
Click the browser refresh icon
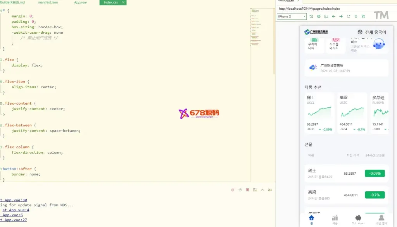349,16
